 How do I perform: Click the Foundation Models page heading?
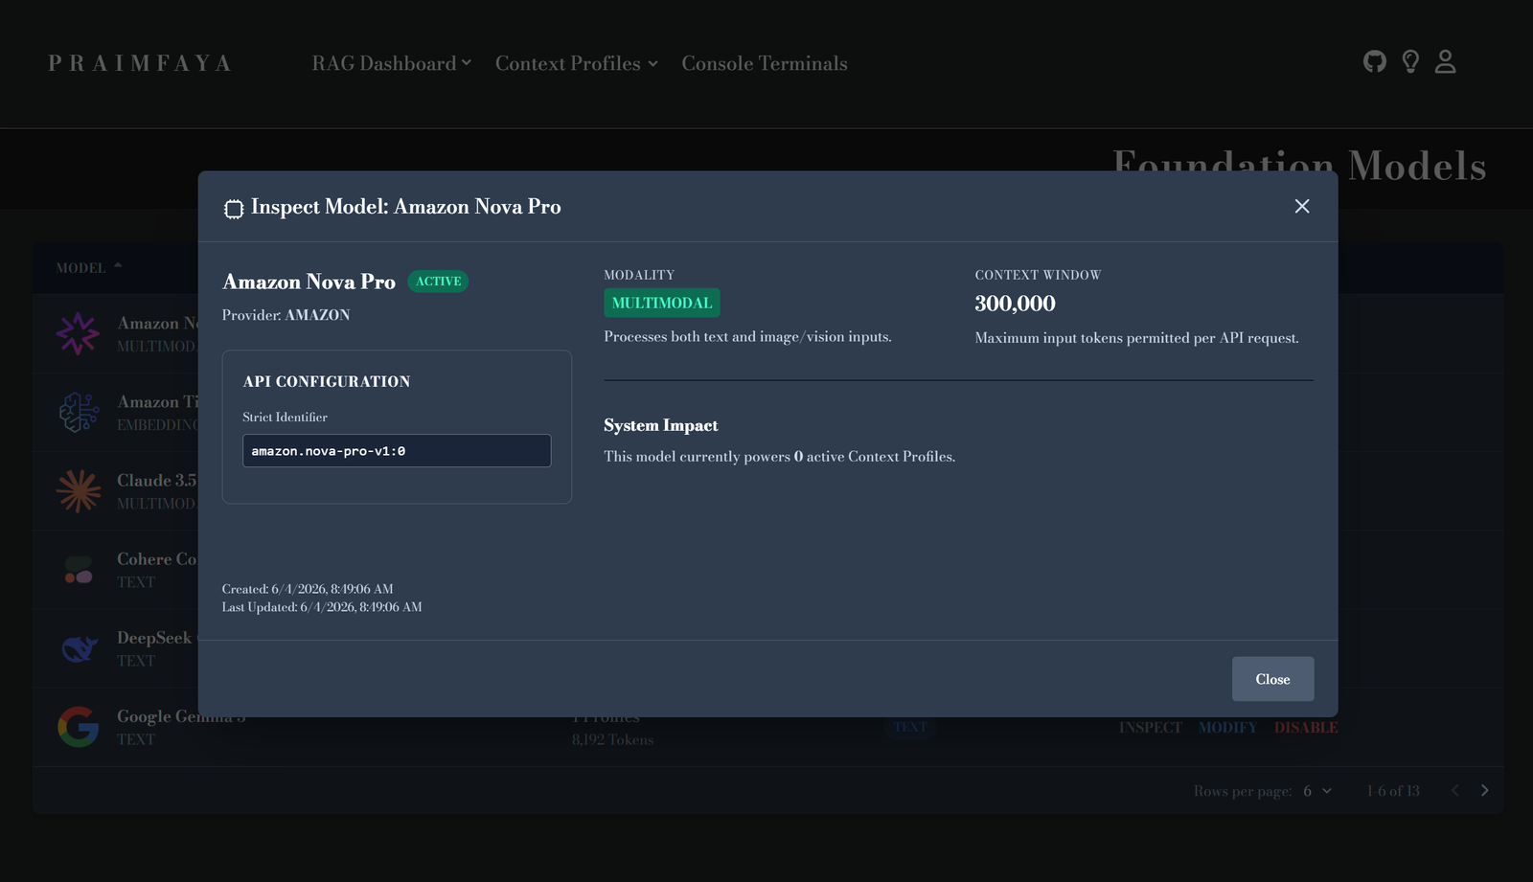tap(1299, 166)
